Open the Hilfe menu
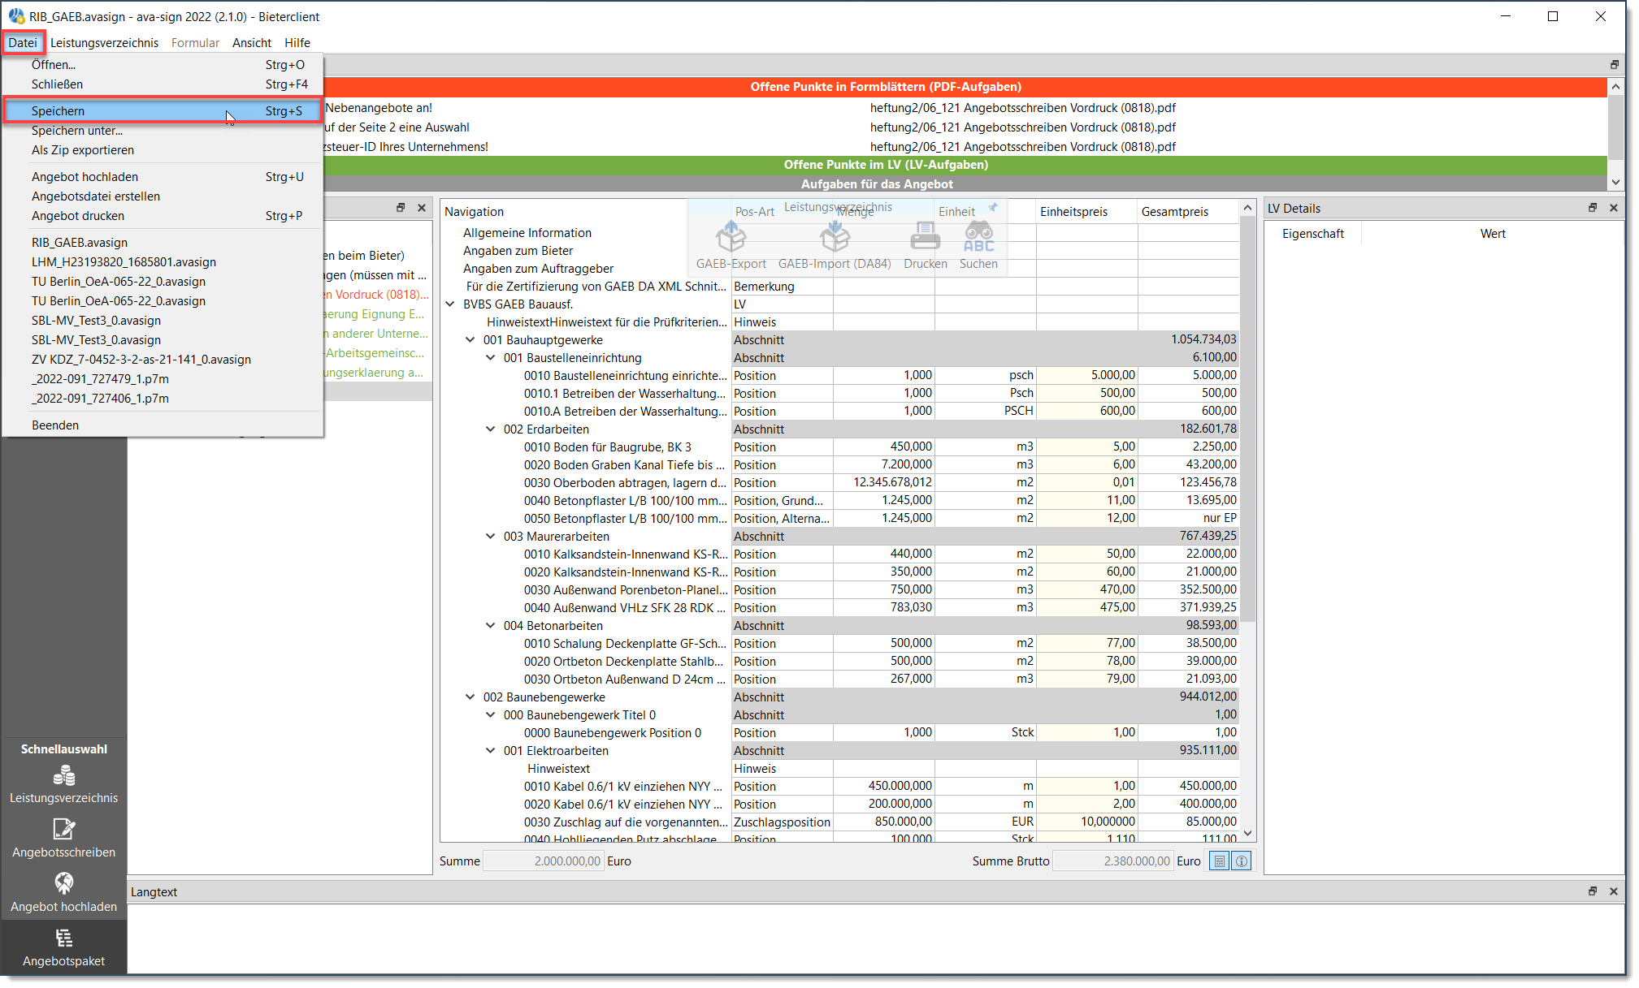The image size is (1639, 988). coord(297,43)
